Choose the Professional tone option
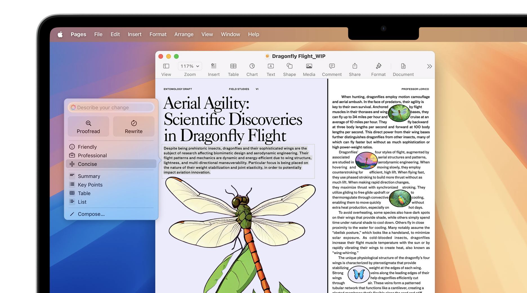The height and width of the screenshot is (293, 527). coord(111,155)
